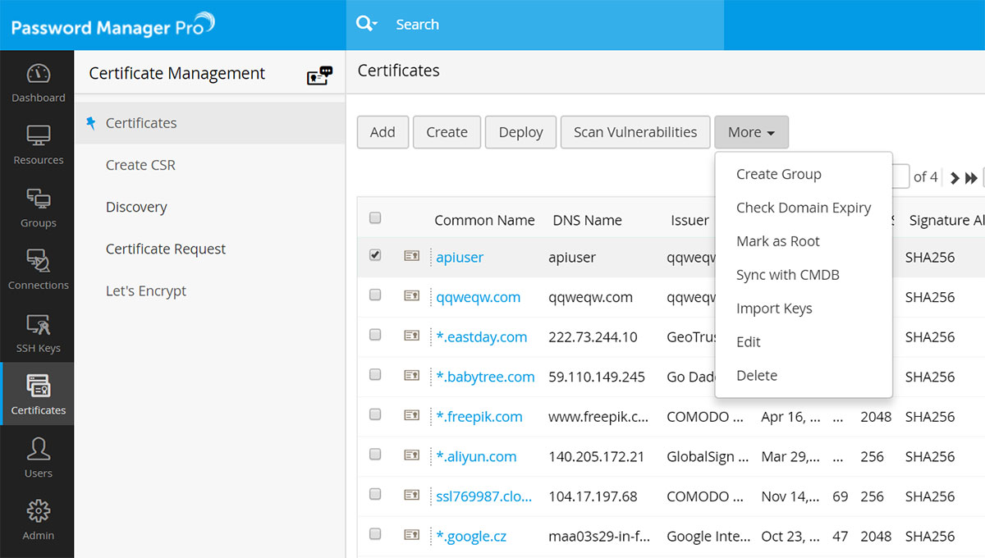Open the *.babytree.com certificate link
Image resolution: width=985 pixels, height=558 pixels.
(x=486, y=376)
